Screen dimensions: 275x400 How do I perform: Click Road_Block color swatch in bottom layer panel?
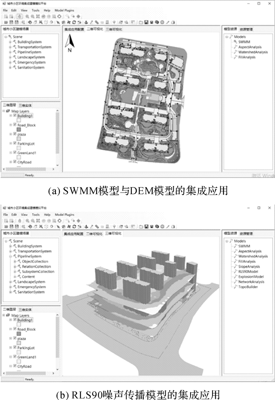[x=18, y=334]
